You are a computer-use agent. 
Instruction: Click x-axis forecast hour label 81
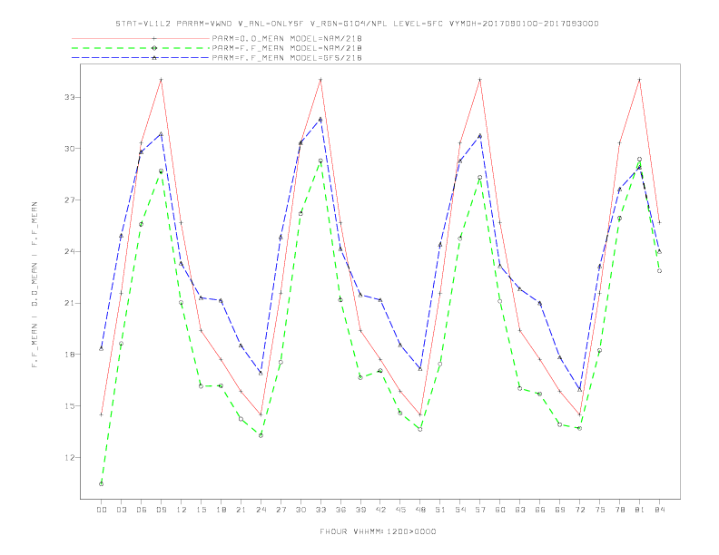click(640, 510)
